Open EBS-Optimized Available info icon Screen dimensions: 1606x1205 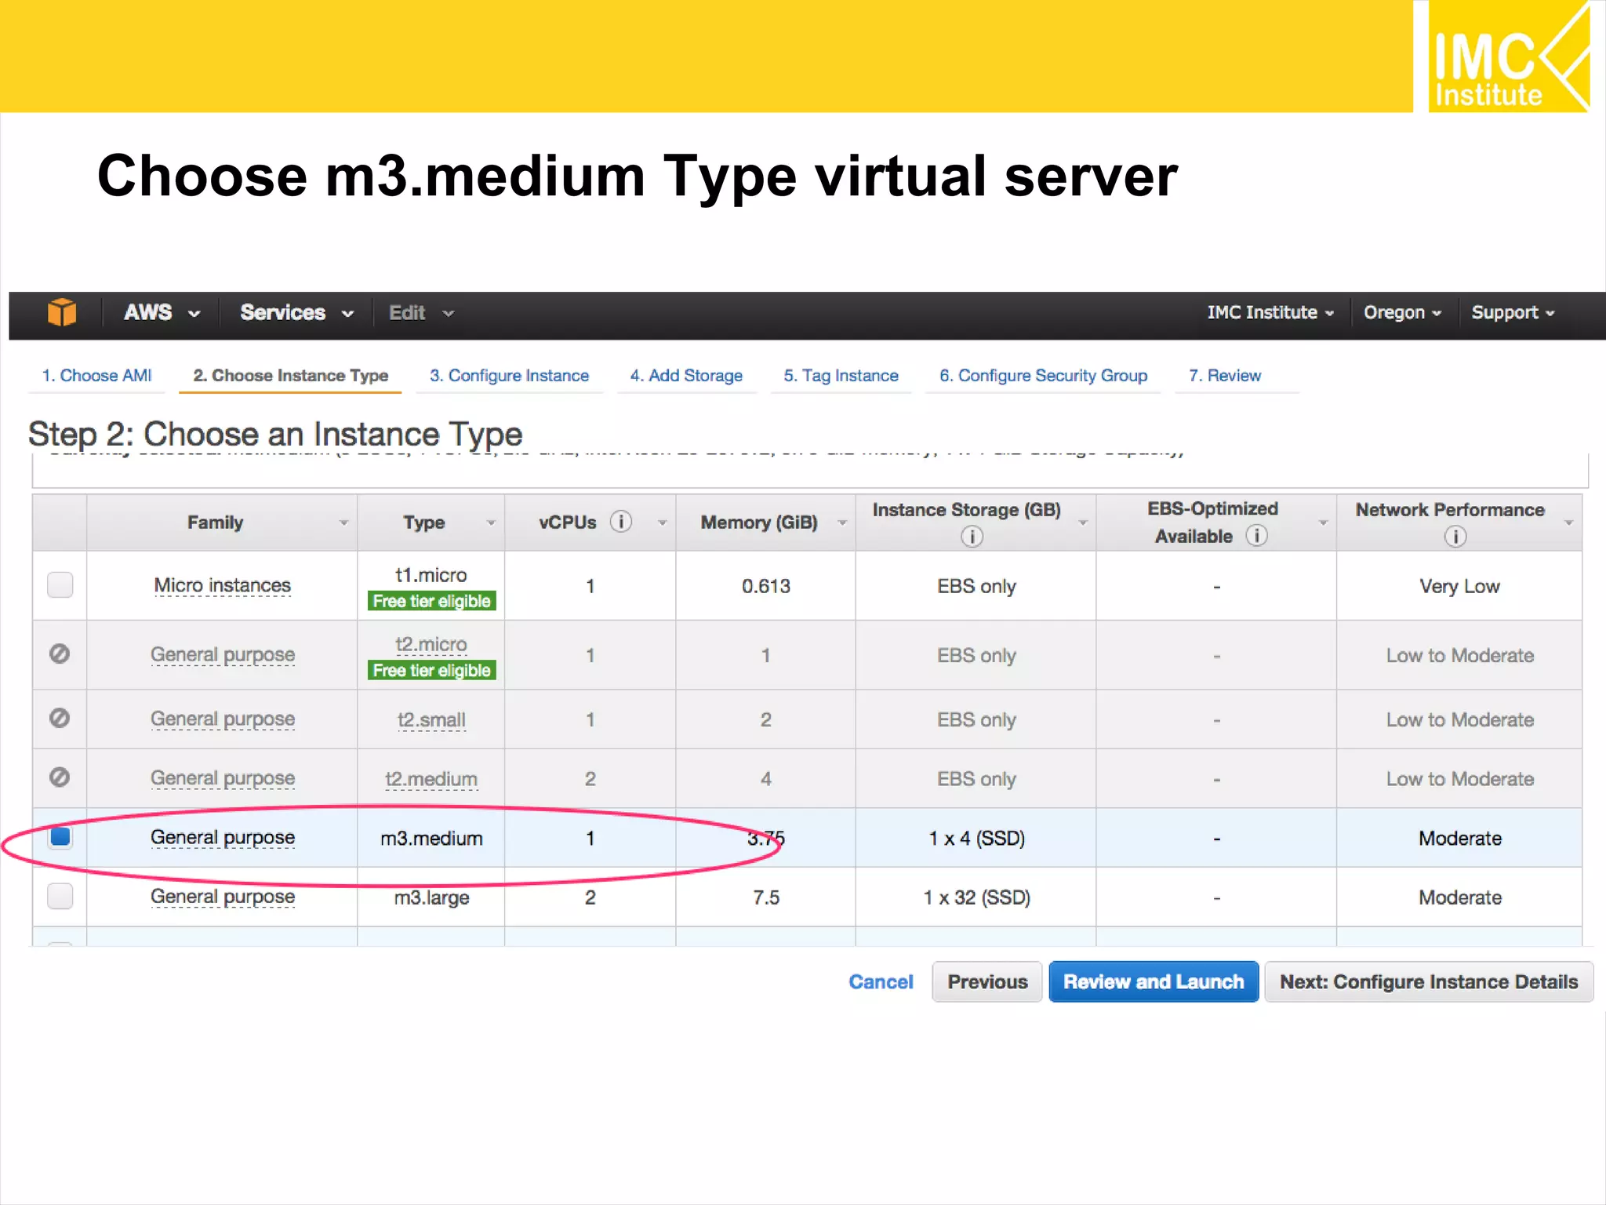[x=1256, y=536]
